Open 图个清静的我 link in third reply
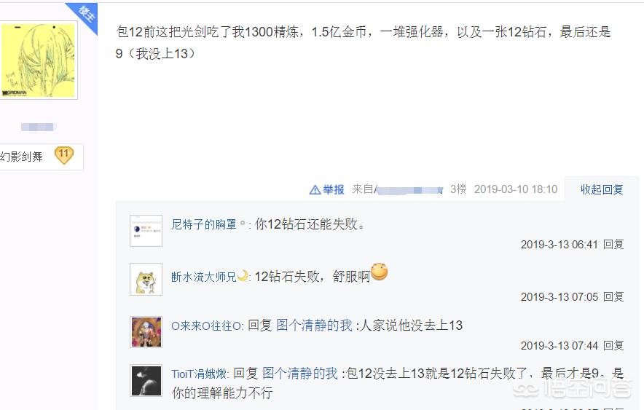The height and width of the screenshot is (410, 644). 314,326
